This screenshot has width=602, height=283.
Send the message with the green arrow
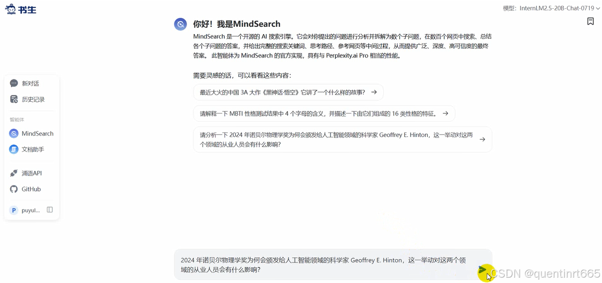coord(482,270)
